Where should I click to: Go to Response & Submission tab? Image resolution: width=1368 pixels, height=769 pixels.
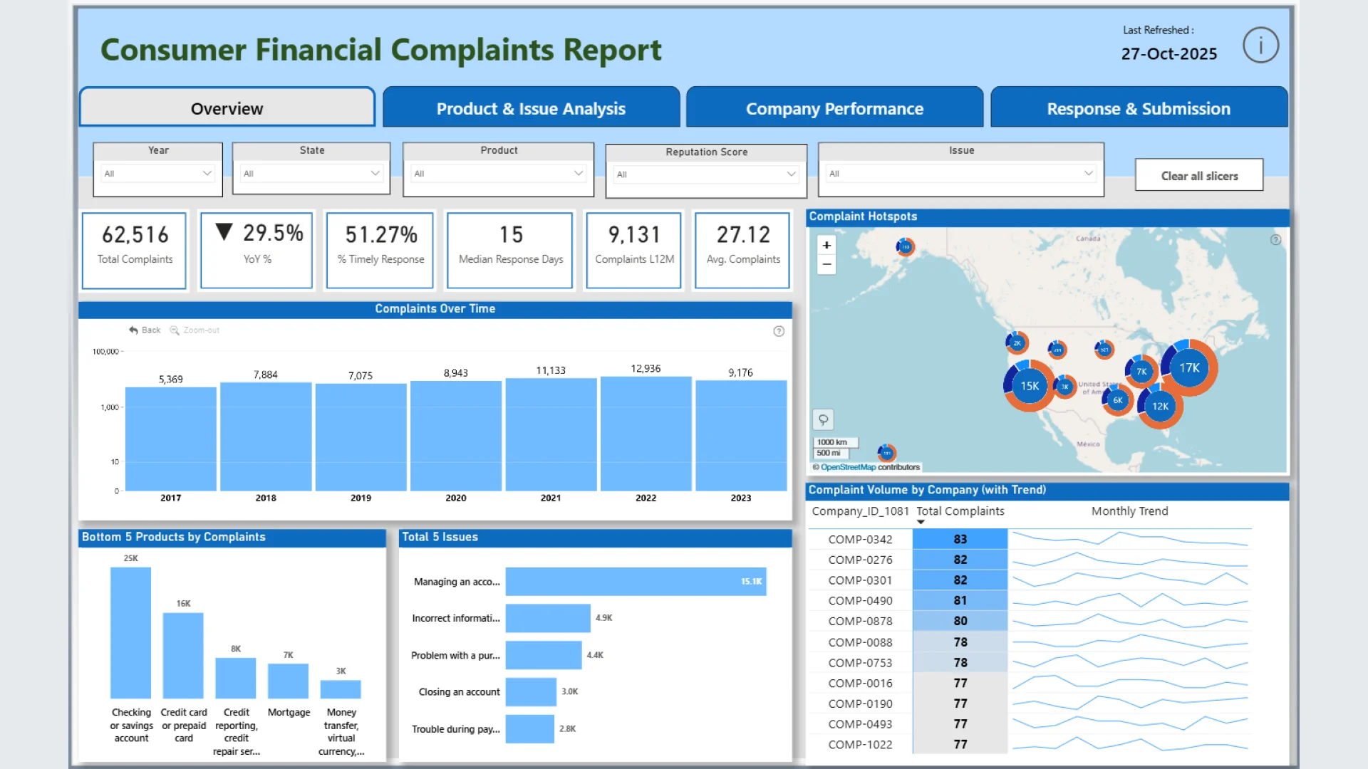point(1138,108)
